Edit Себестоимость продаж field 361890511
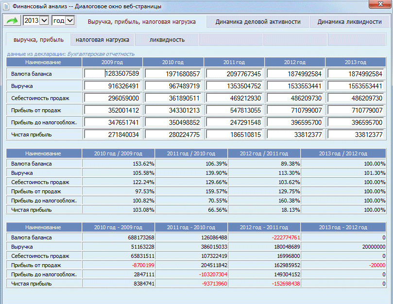393x304 pixels. point(173,98)
